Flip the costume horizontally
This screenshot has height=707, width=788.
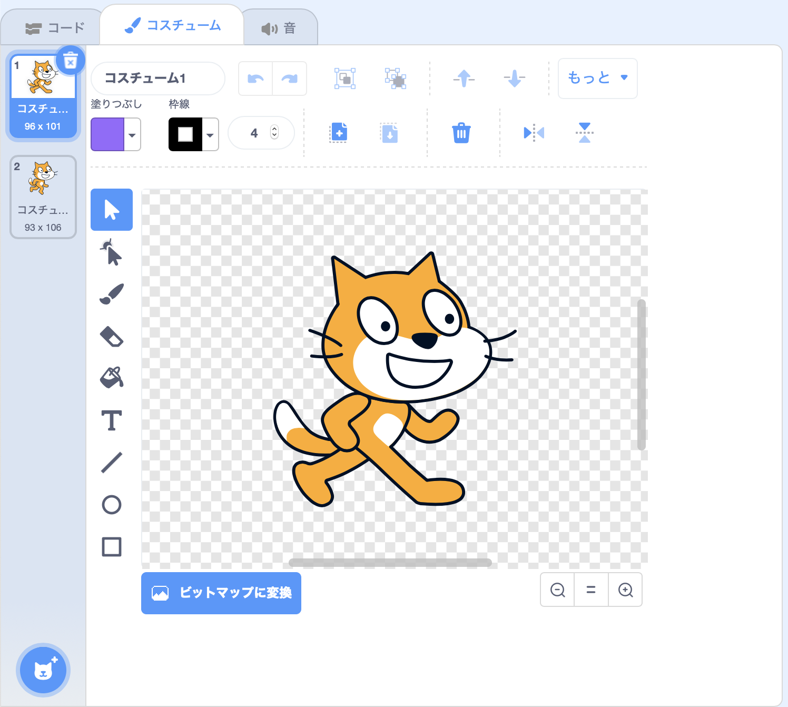click(x=534, y=133)
